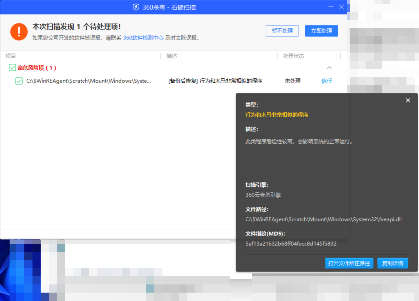Select the 项目 column header
The image size is (419, 301).
point(10,56)
